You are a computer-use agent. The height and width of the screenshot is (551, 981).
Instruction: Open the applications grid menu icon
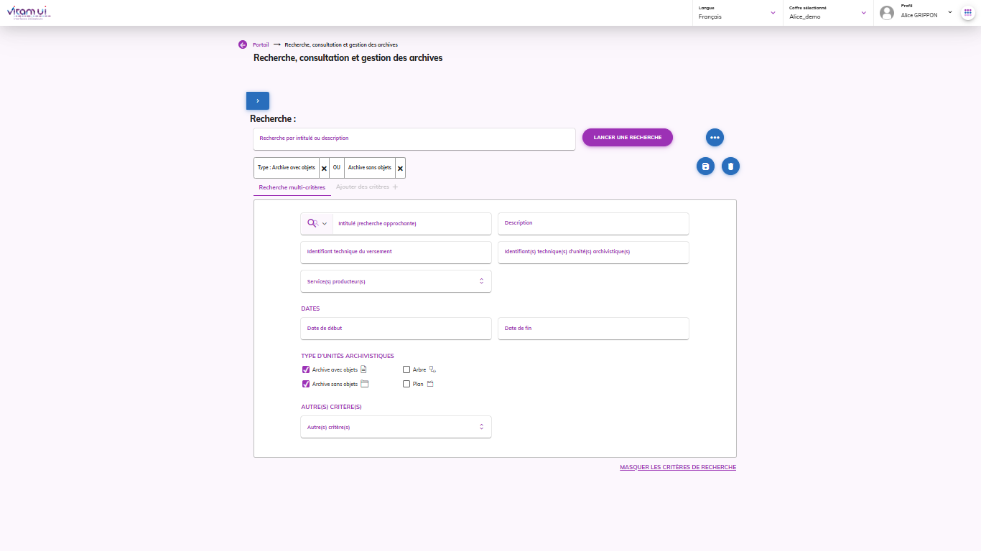click(x=968, y=13)
